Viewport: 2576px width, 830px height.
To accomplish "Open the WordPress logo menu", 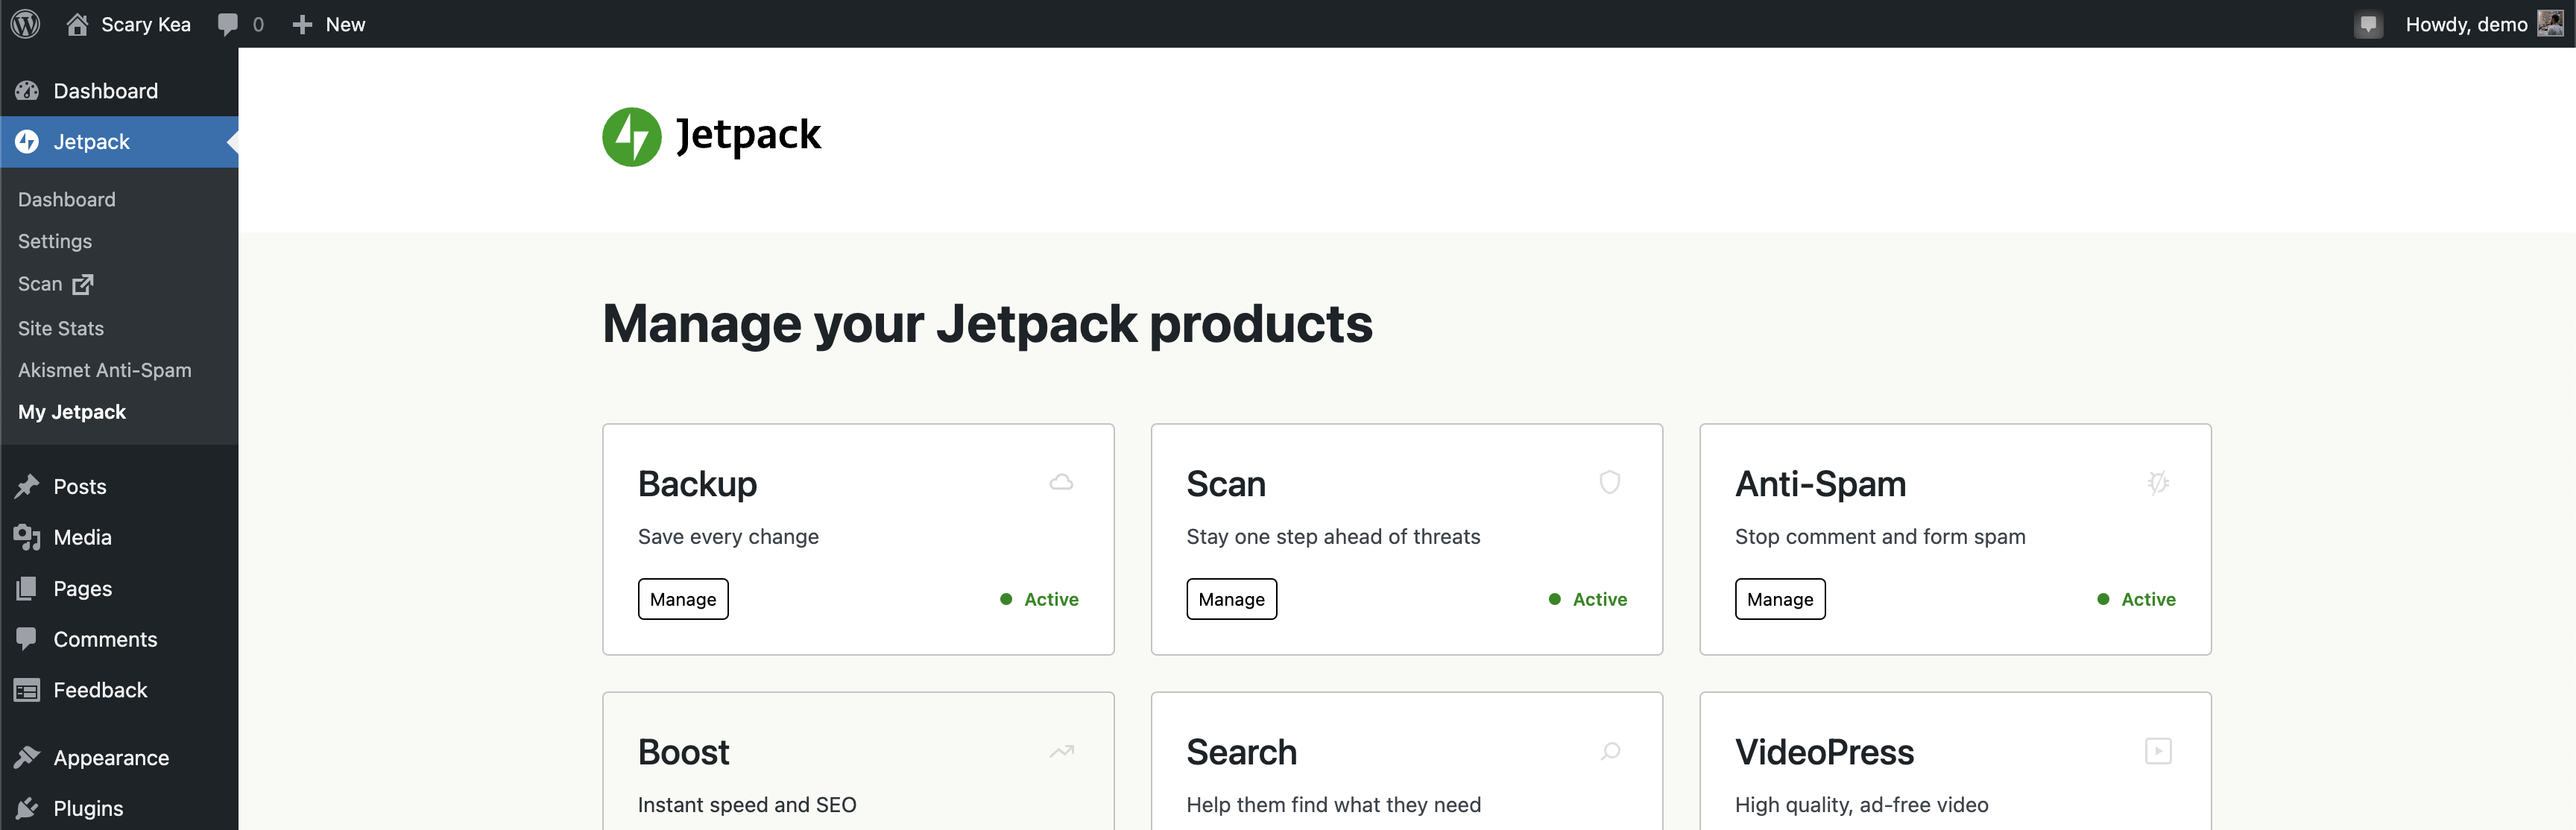I will [25, 24].
